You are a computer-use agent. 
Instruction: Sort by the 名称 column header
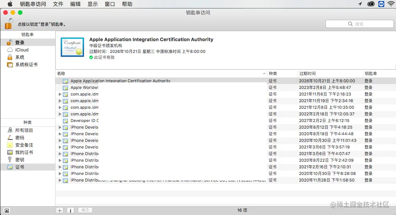pos(161,74)
